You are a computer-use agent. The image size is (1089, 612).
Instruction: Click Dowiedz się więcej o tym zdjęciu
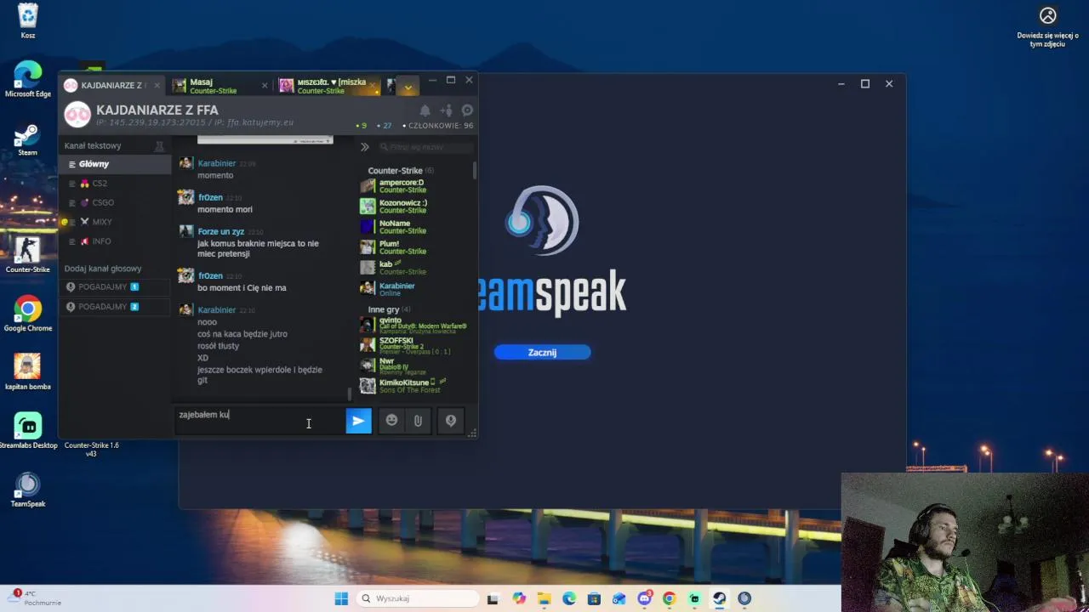1047,27
